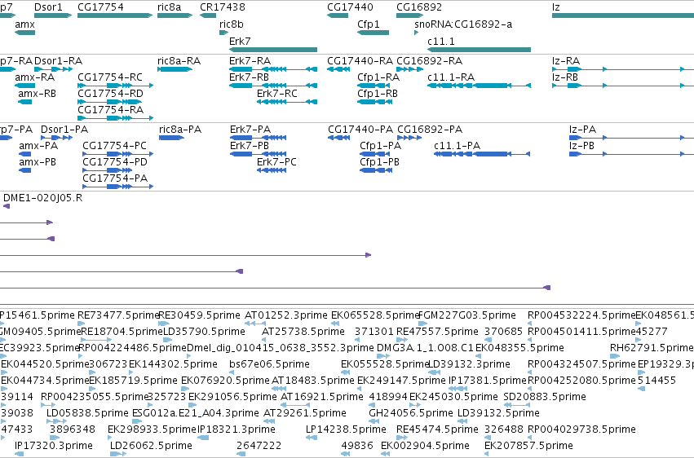Select the lz-PA protein label
Screen dimensions: 694x458
tap(582, 130)
